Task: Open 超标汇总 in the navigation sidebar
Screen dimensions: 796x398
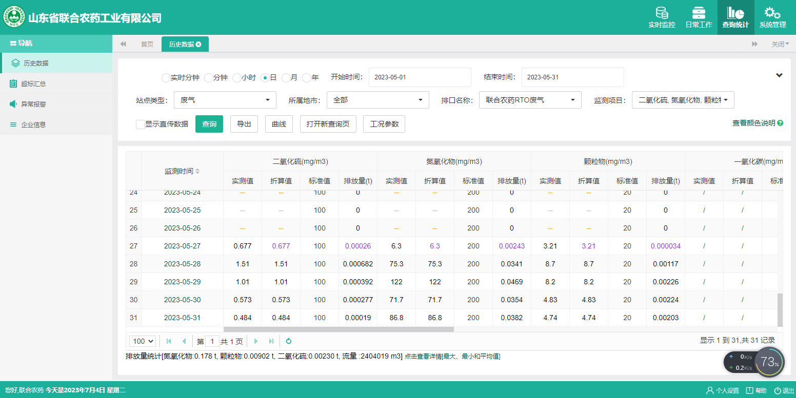Action: coord(56,83)
